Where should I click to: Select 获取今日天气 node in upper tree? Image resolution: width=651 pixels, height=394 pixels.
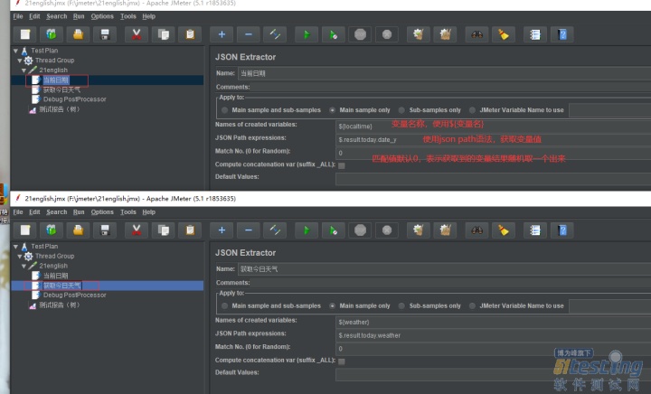point(61,89)
